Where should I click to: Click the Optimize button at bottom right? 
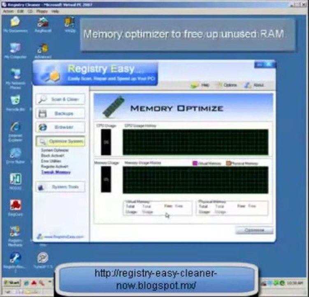254,230
